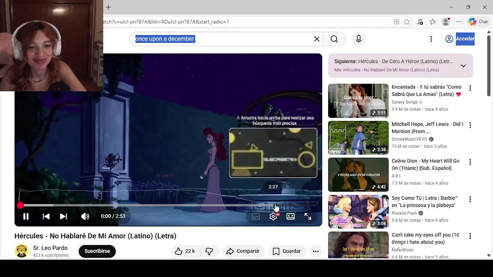
Task: Click the Encantada Y tú sabrás title
Action: coord(426,91)
